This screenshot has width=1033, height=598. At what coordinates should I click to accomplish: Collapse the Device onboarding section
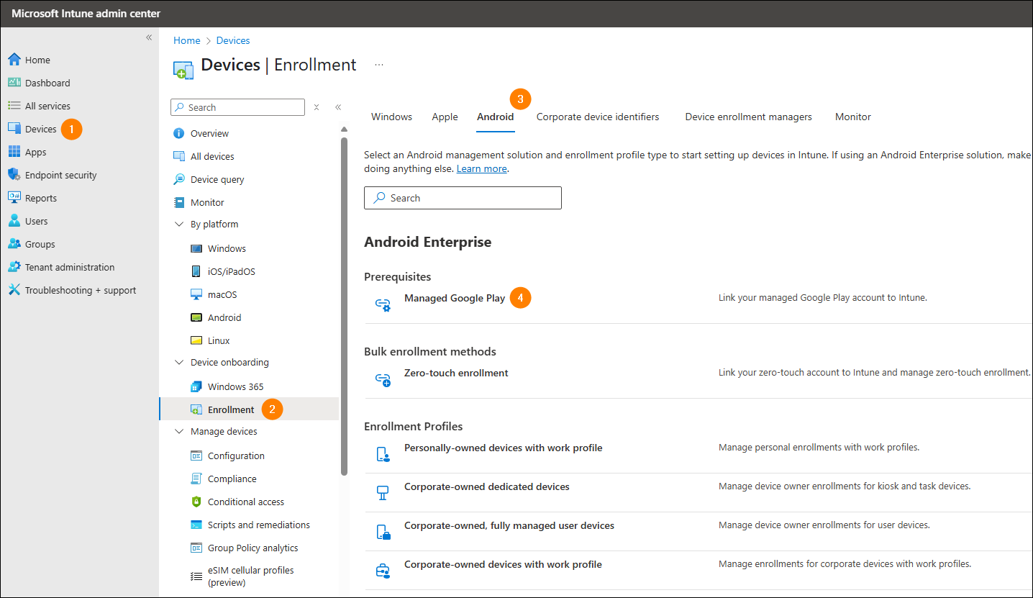179,363
